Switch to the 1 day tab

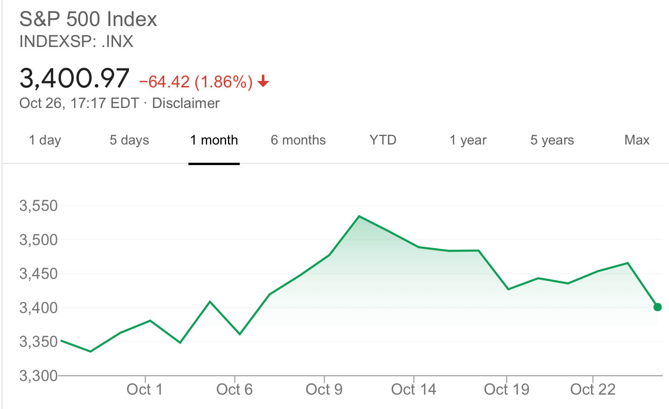tap(45, 140)
